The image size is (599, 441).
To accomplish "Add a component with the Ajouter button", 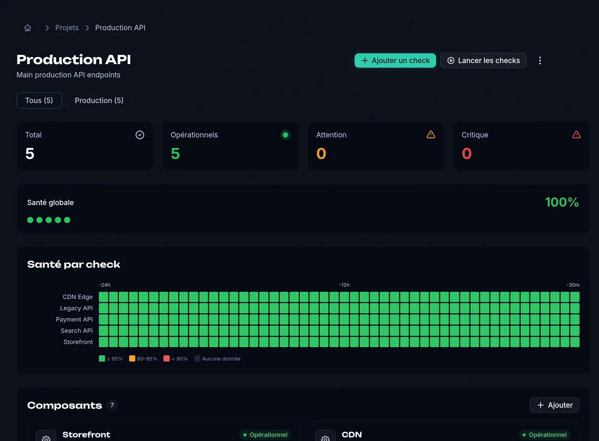I will click(x=554, y=405).
